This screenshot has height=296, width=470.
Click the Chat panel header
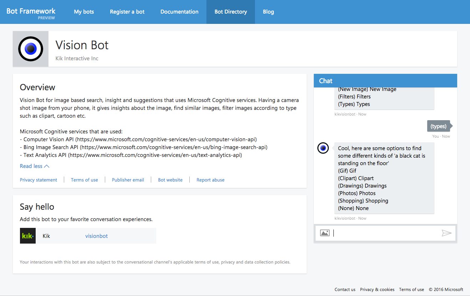pyautogui.click(x=385, y=81)
